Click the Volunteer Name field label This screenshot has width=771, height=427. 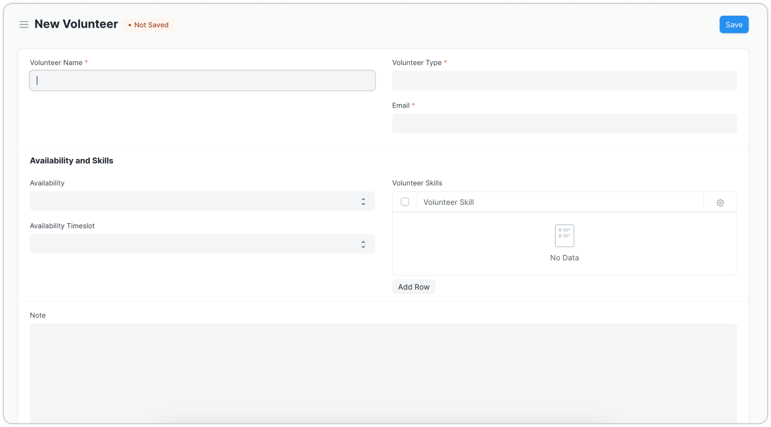coord(56,63)
